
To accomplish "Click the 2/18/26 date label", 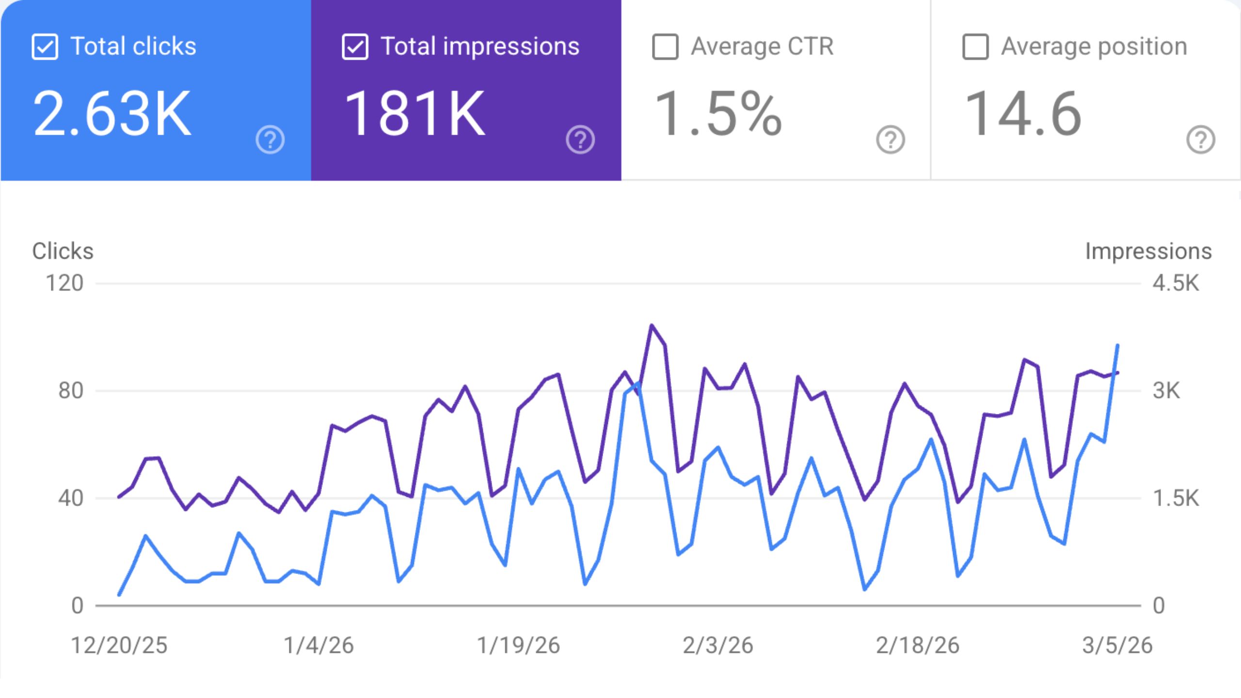I will (918, 645).
